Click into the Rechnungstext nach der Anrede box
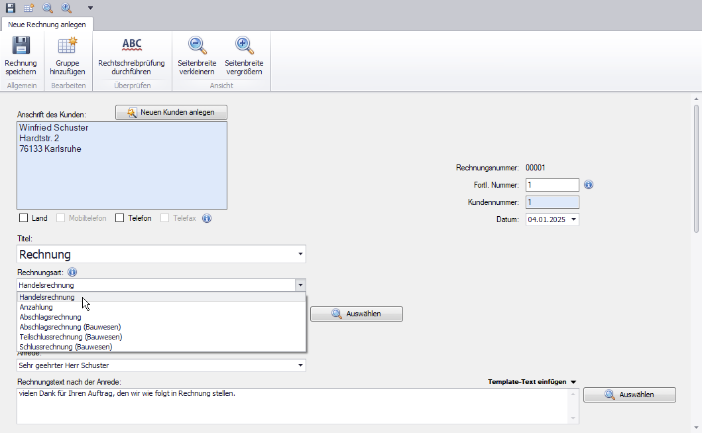The width and height of the screenshot is (702, 433). (293, 406)
